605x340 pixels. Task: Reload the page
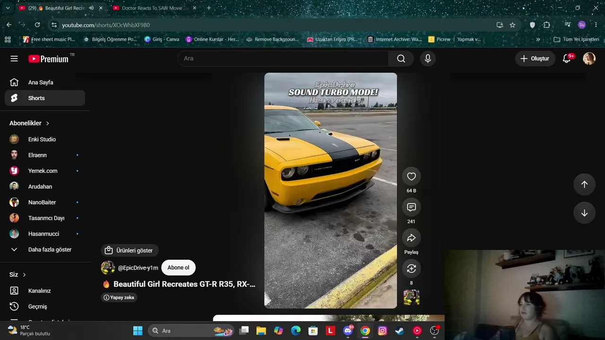(37, 25)
